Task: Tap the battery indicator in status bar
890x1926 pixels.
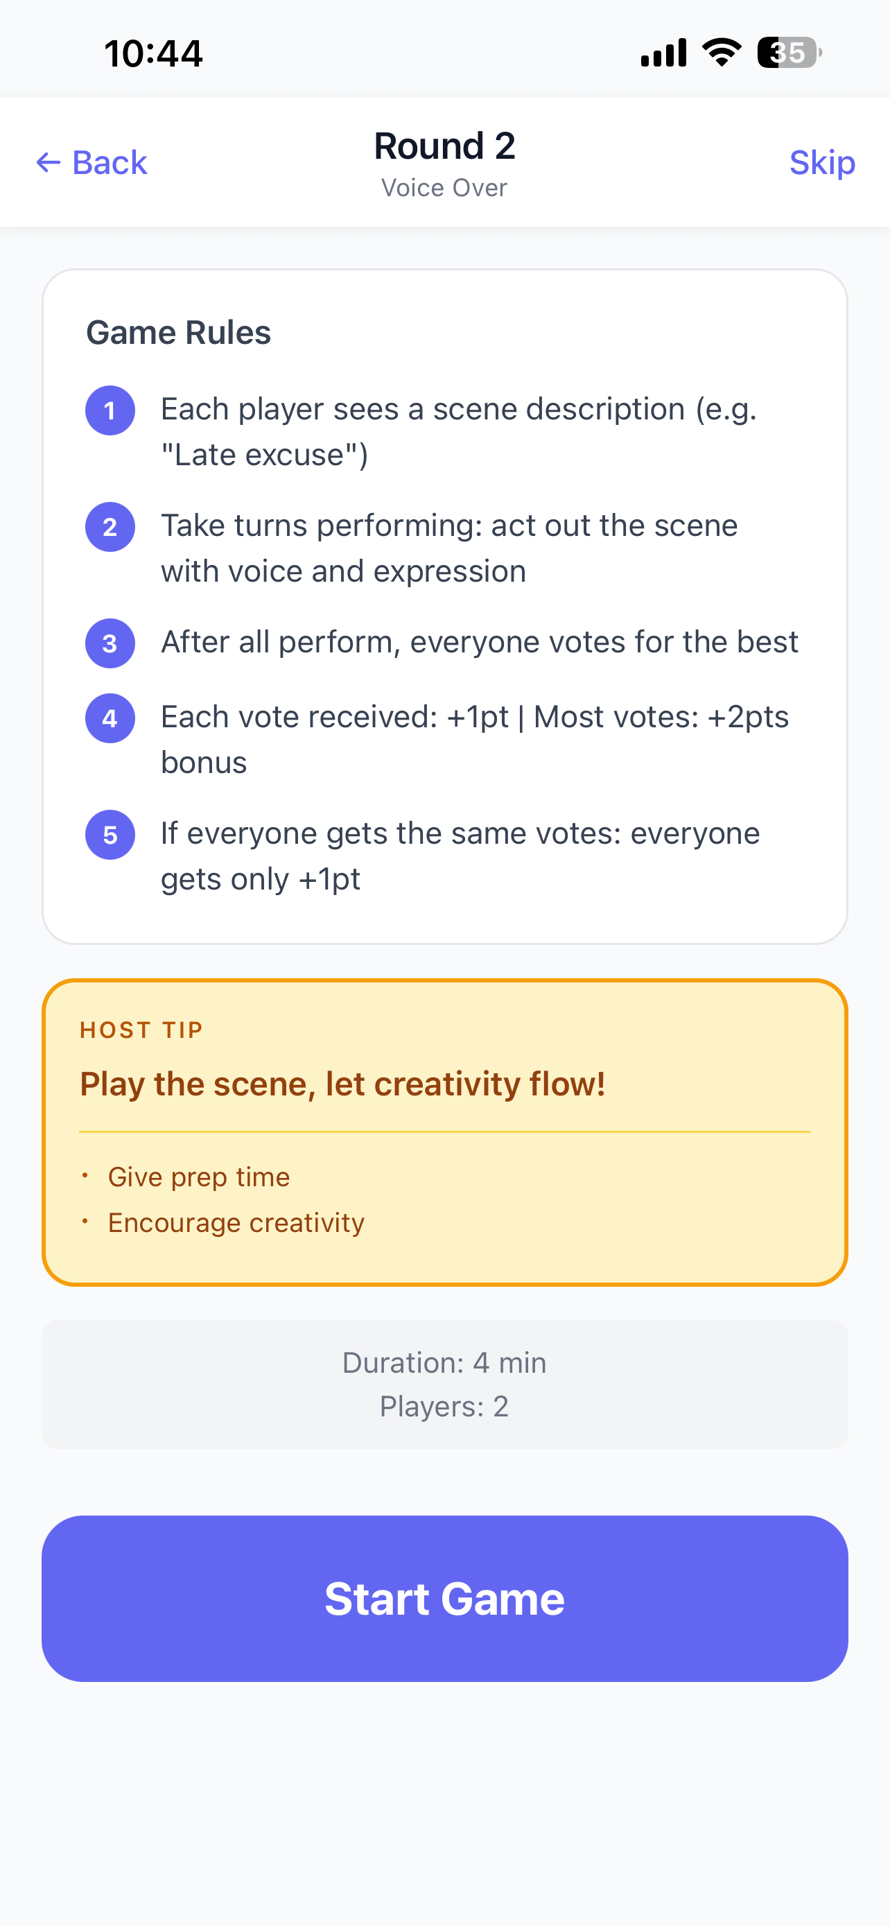Action: tap(789, 53)
